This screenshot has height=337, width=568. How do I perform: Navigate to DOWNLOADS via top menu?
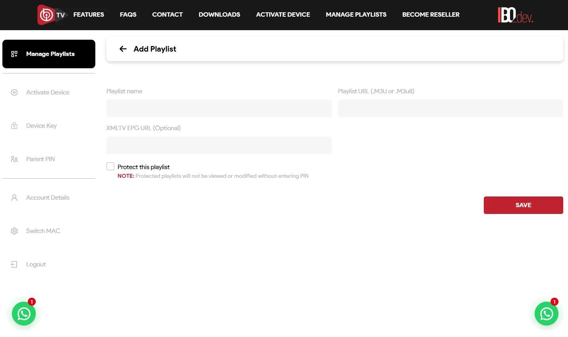point(219,14)
